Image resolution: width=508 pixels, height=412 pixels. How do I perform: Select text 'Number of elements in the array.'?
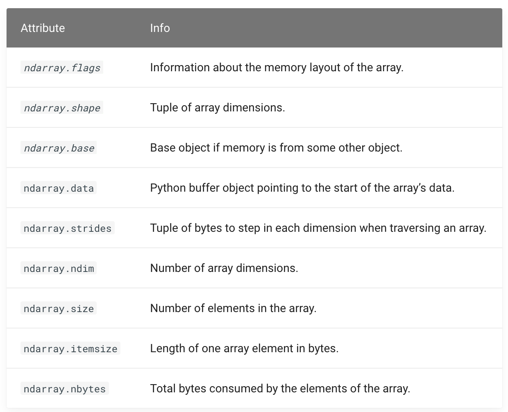pos(234,308)
